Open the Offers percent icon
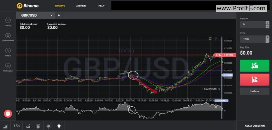This screenshot has width=272, height=130. click(x=8, y=50)
